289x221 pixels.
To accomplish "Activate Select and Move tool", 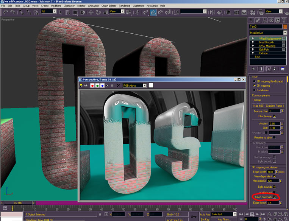I will tap(91, 12).
